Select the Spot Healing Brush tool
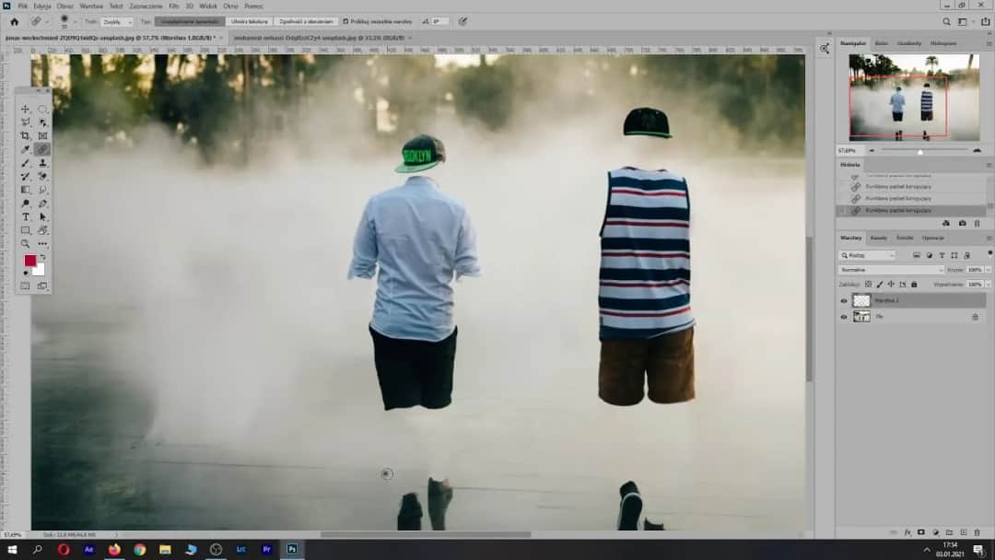This screenshot has height=560, width=995. coord(42,148)
